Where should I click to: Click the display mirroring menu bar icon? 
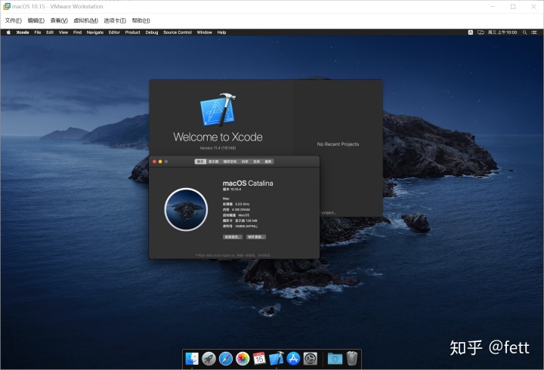(x=481, y=32)
